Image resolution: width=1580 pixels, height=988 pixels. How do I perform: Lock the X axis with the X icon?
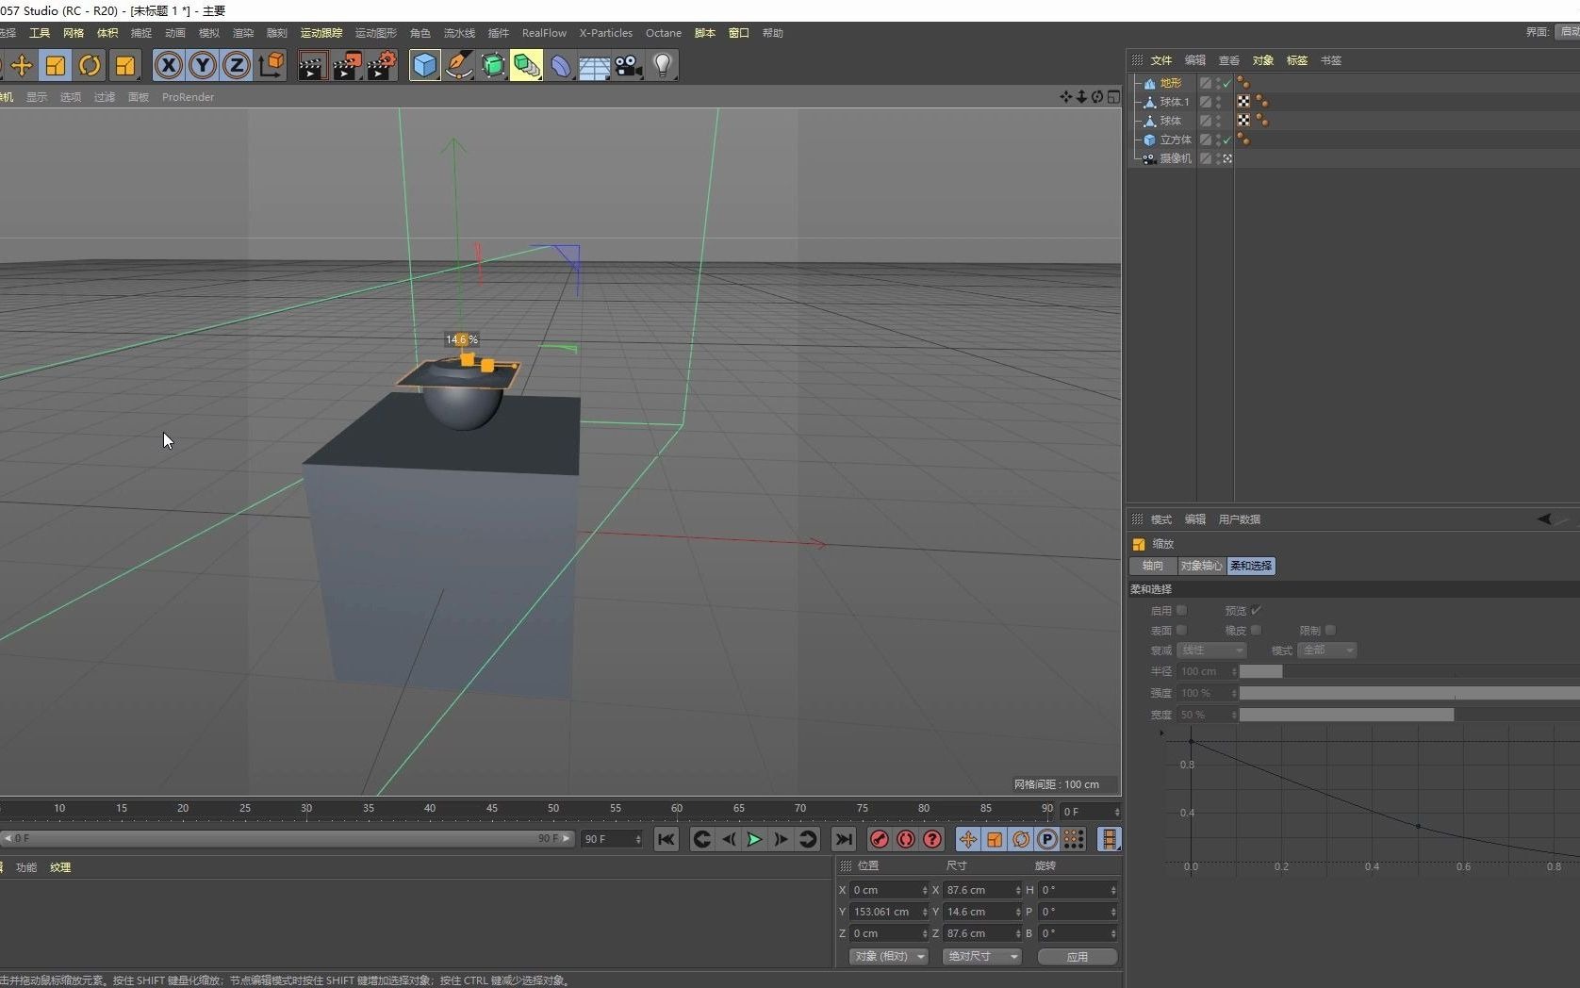click(168, 65)
